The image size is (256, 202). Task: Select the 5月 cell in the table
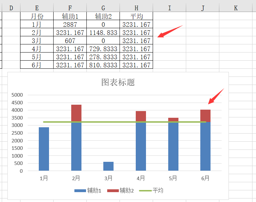pyautogui.click(x=37, y=57)
